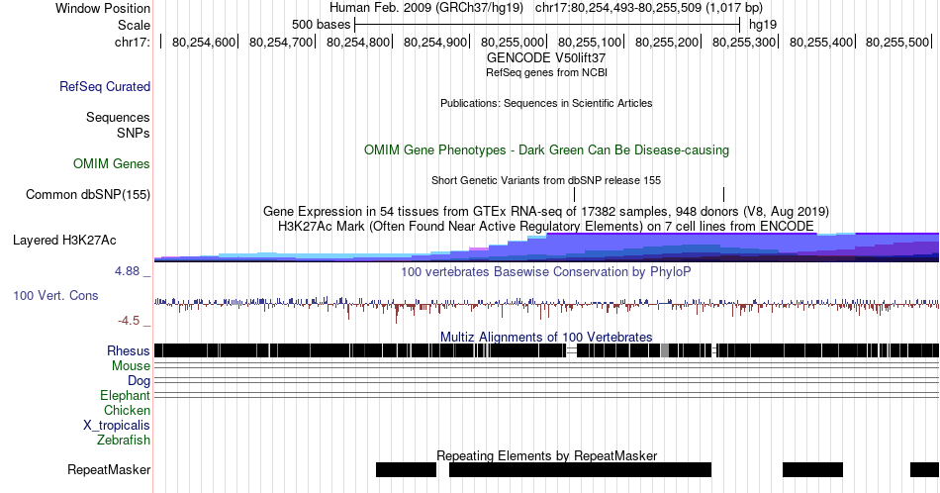Viewport: 940px width, 493px height.
Task: Click the OMIM Gene Phenotypes title
Action: [546, 149]
